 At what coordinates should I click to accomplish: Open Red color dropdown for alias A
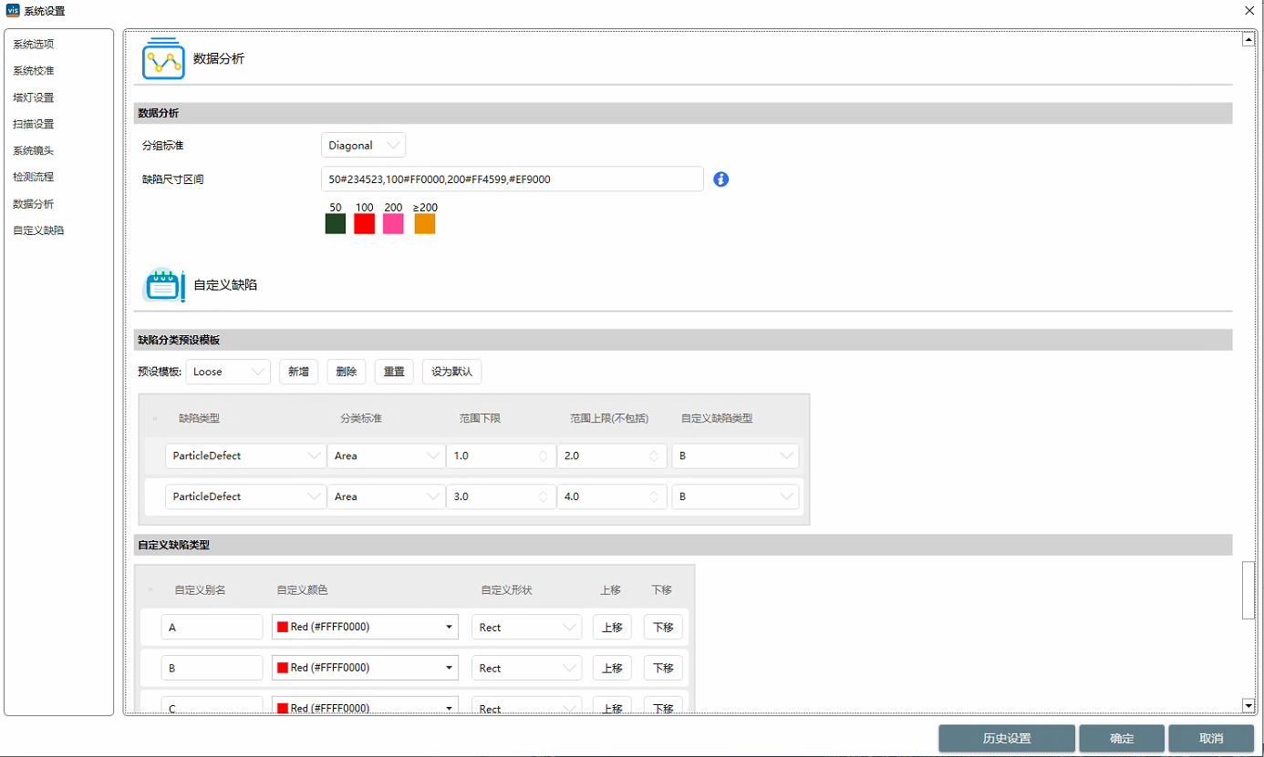point(365,627)
